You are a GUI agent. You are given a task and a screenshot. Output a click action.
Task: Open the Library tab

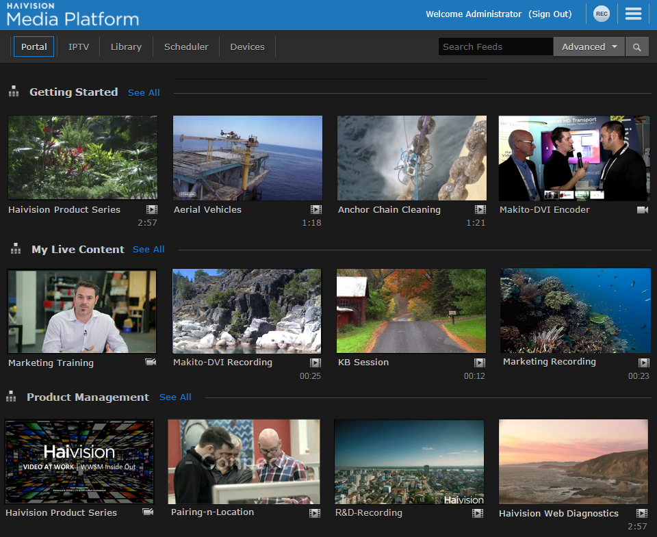point(126,47)
